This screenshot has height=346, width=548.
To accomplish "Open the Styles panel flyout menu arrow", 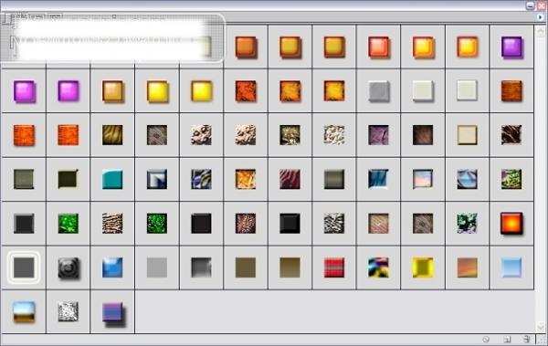I will coord(541,16).
